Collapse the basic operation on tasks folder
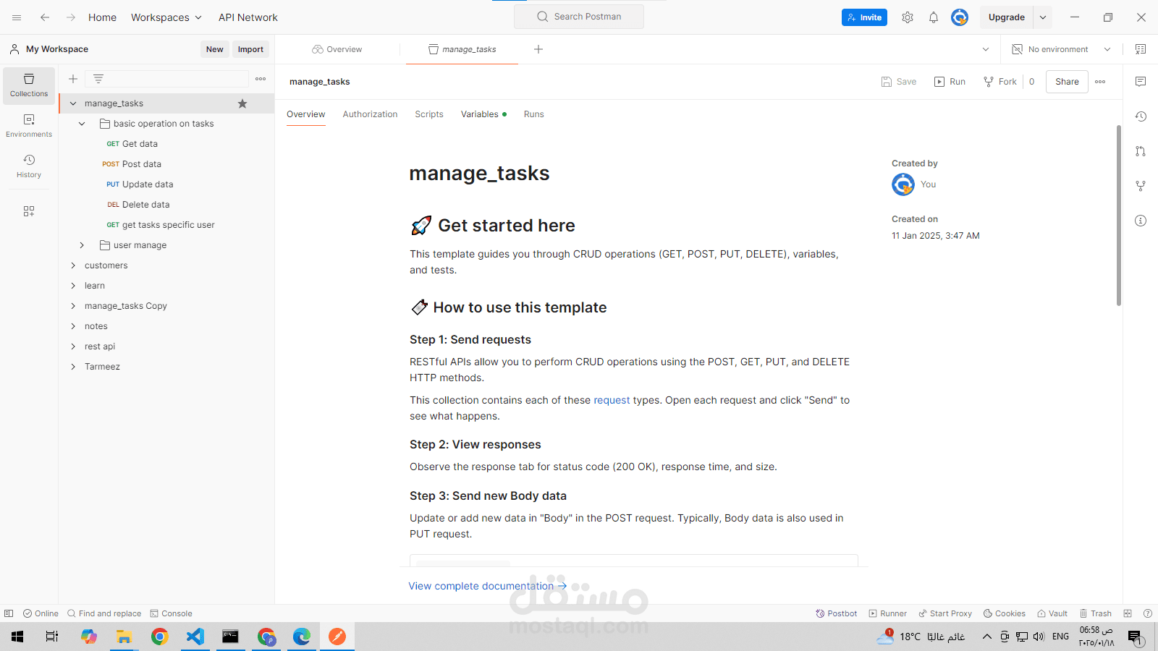 [82, 124]
